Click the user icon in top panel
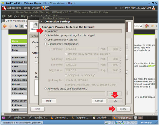The image size is (159, 125). (154, 8)
